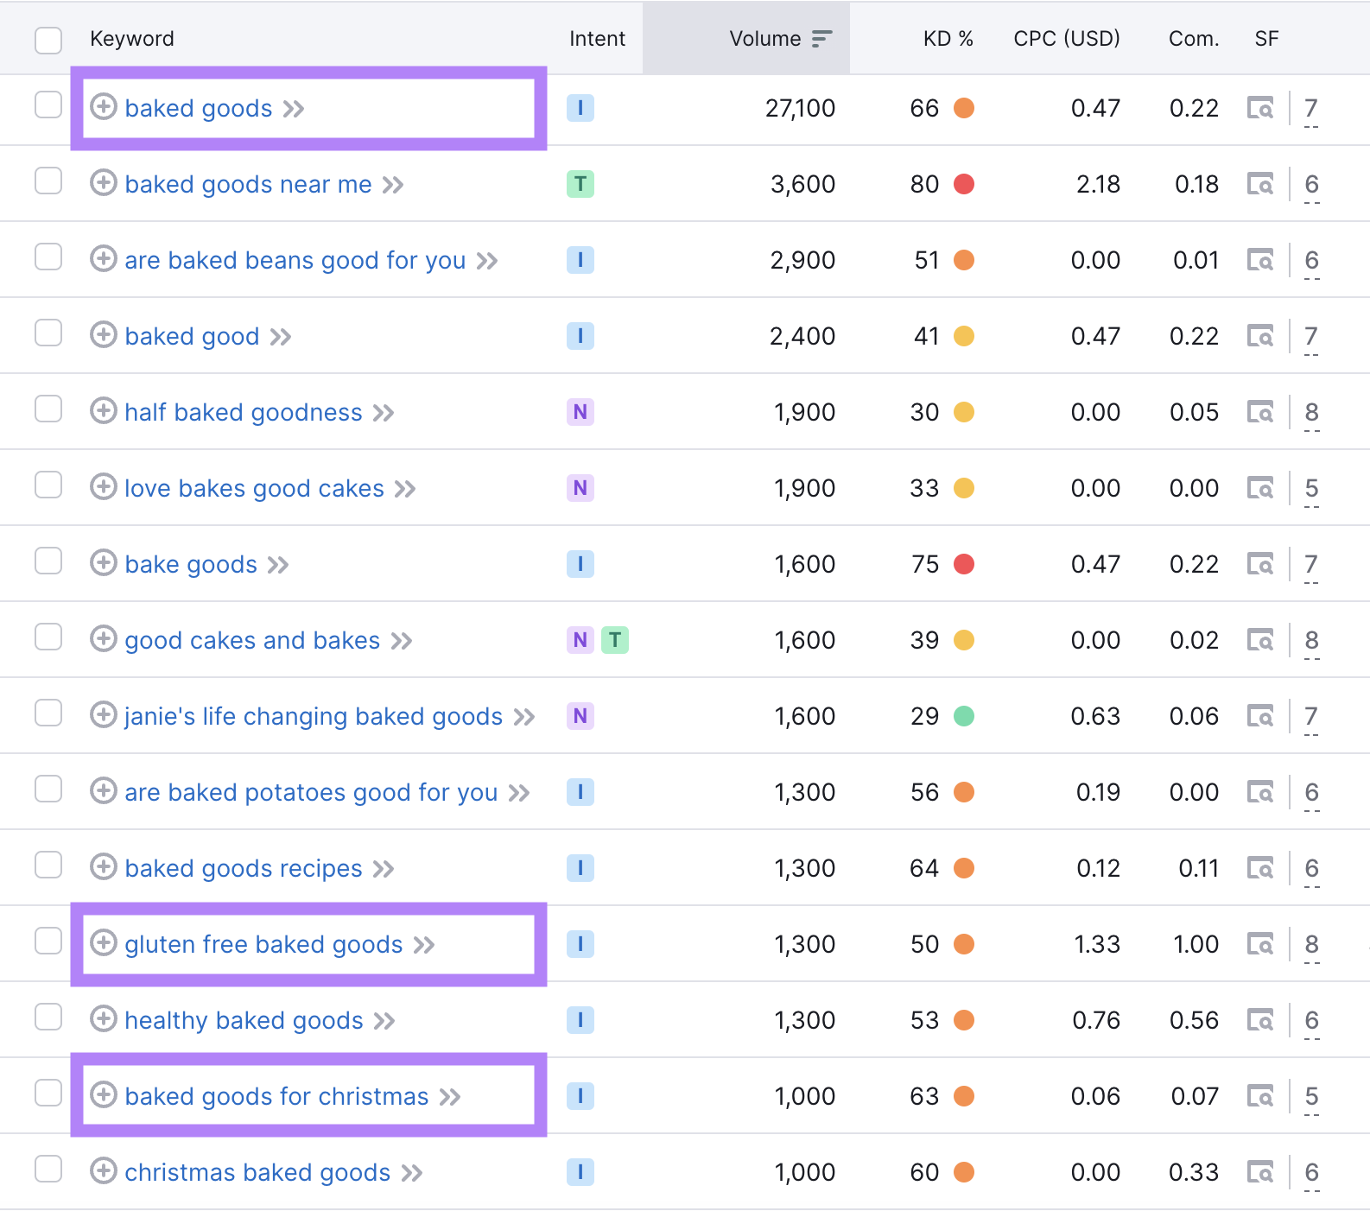Check the 'half baked goodness' row checkbox
This screenshot has height=1211, width=1370.
coord(48,409)
